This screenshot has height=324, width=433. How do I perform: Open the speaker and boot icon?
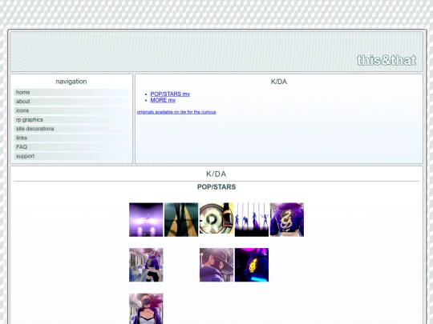click(x=216, y=219)
